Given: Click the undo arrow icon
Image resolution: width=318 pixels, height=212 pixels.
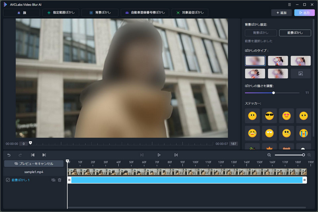Looking at the screenshot, I should click(x=9, y=155).
